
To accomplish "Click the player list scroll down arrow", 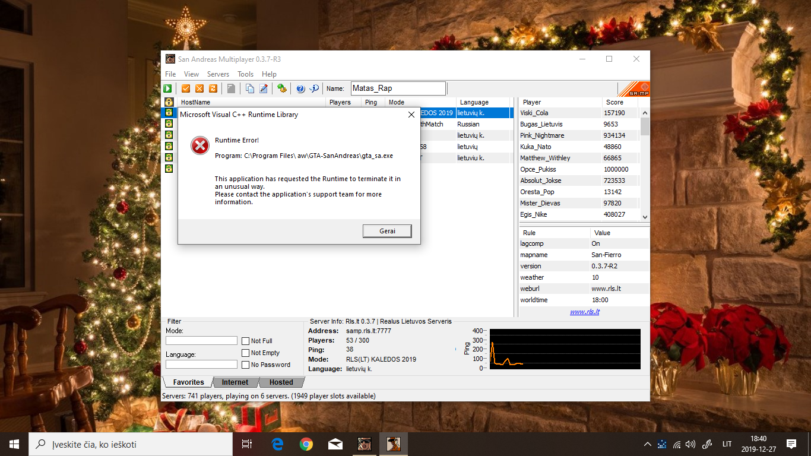I will [645, 217].
